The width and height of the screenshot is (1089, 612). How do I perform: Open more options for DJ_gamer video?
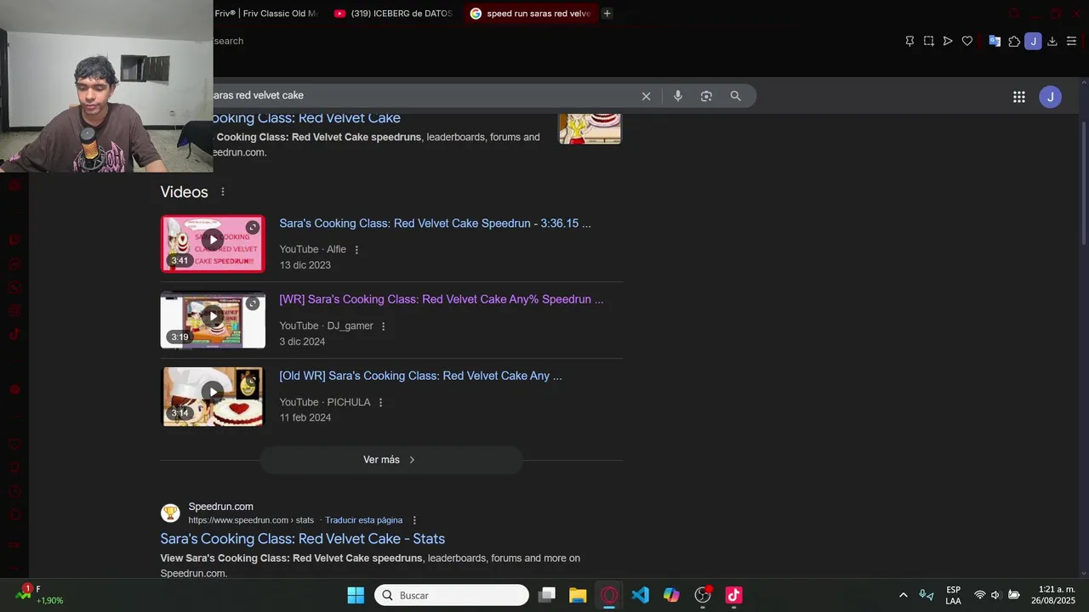pyautogui.click(x=383, y=326)
